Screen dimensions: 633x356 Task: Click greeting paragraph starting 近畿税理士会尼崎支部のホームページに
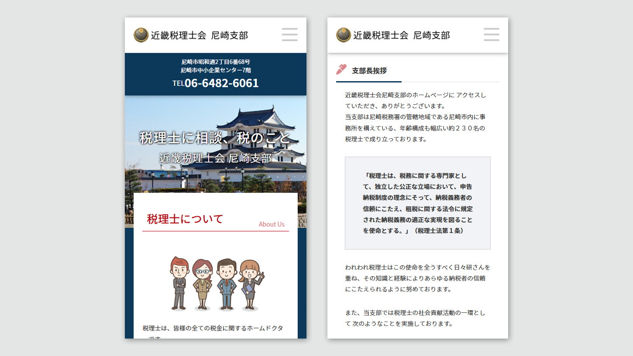(416, 117)
